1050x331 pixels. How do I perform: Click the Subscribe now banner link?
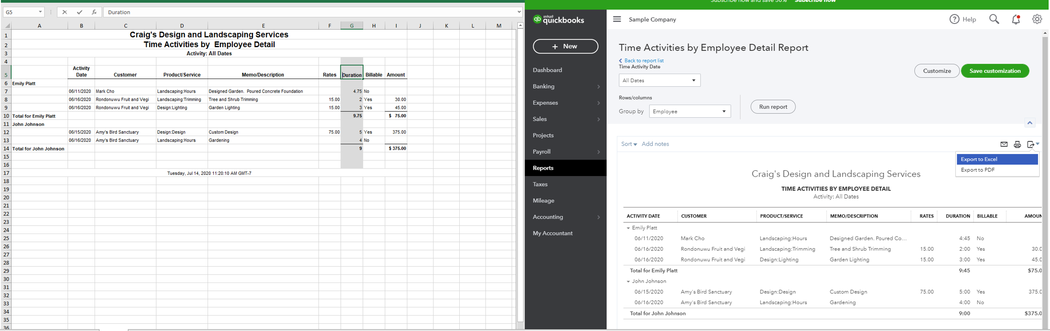tap(815, 1)
